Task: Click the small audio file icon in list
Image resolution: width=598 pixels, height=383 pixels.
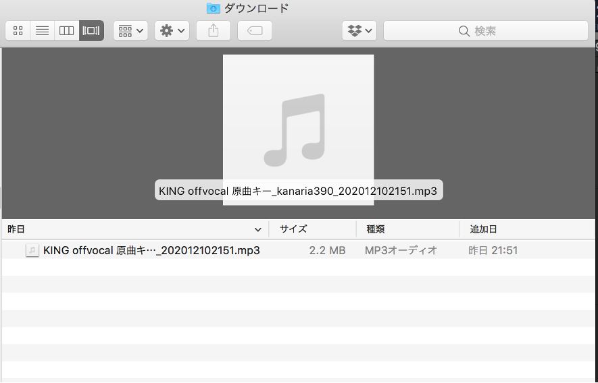Action: (x=32, y=250)
